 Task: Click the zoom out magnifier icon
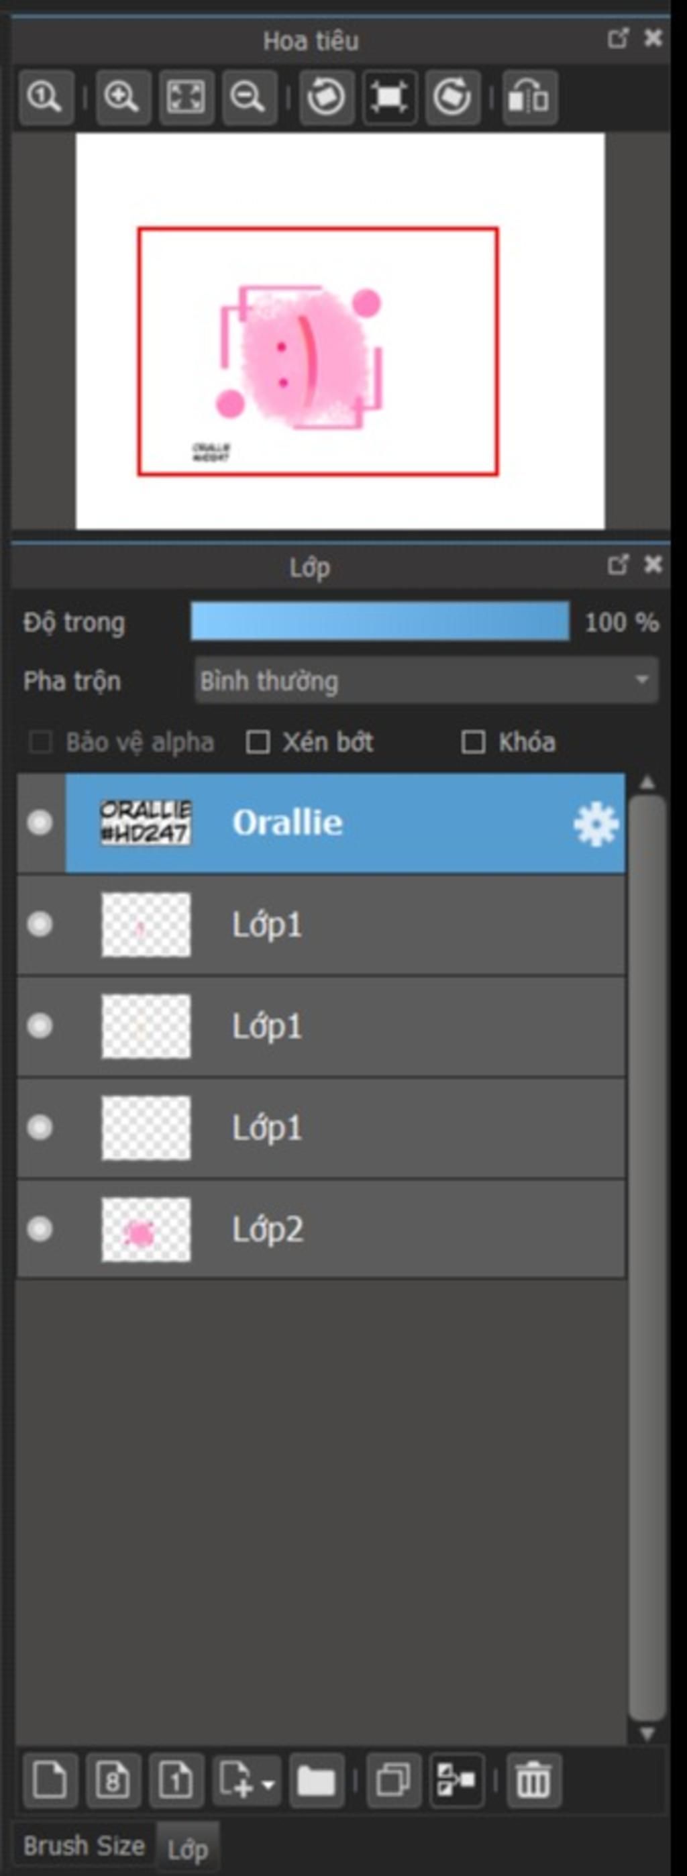[249, 97]
